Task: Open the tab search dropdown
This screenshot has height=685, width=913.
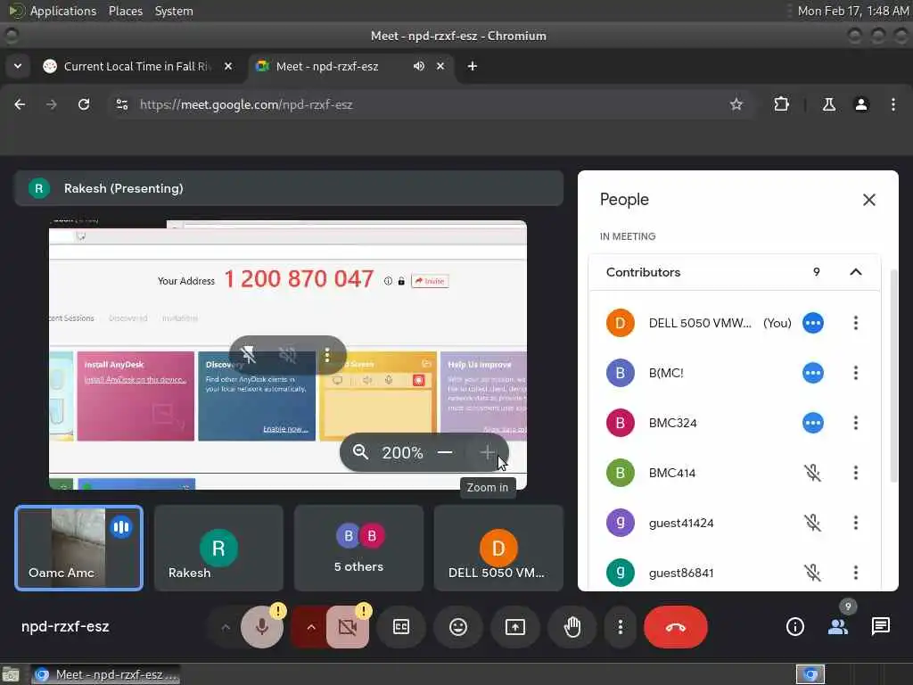Action: click(18, 66)
